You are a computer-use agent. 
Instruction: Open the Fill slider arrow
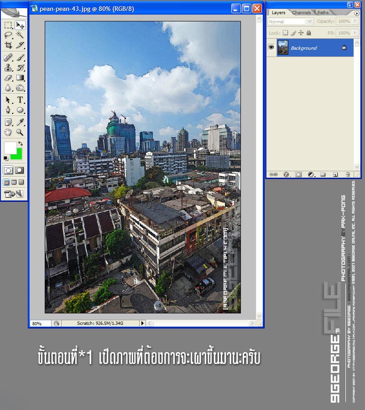point(355,33)
